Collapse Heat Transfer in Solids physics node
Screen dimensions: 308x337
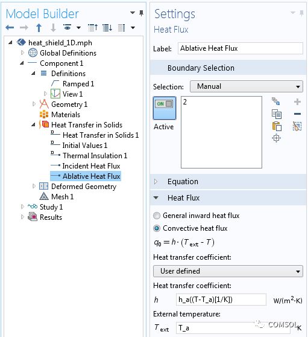click(33, 124)
